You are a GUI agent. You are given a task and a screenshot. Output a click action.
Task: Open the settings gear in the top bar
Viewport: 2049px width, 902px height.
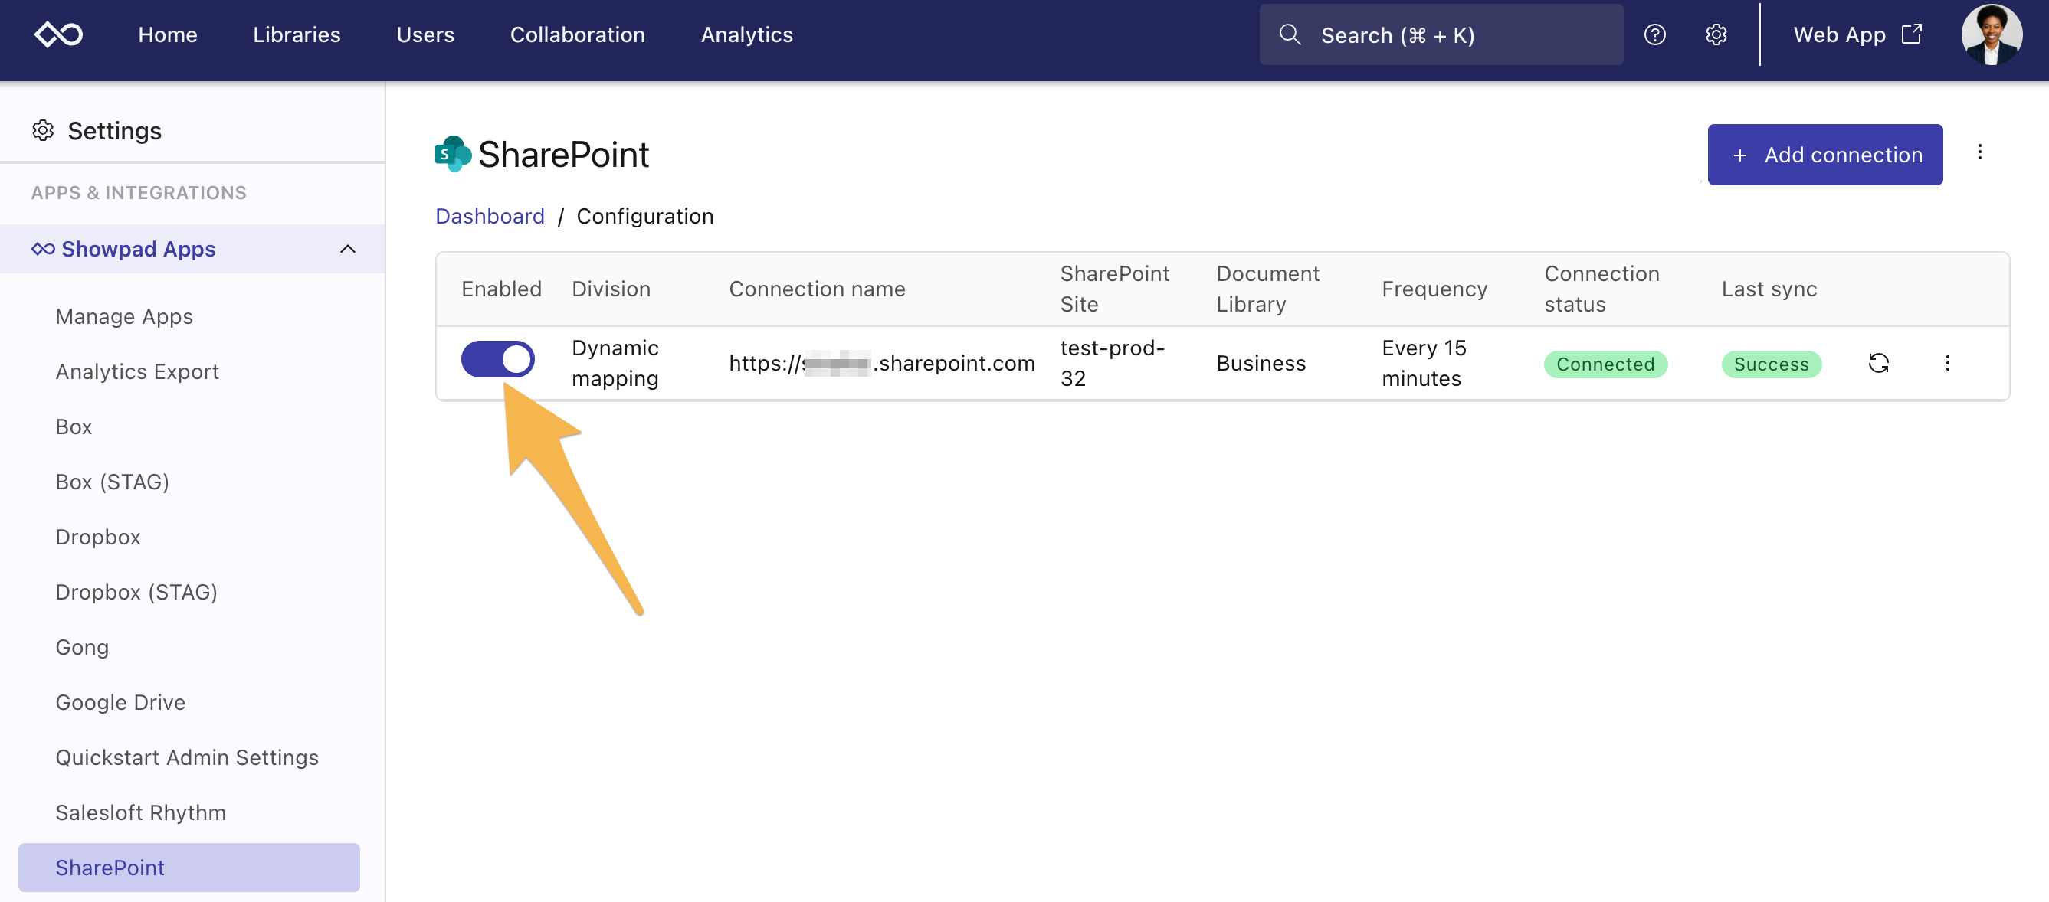coord(1716,34)
